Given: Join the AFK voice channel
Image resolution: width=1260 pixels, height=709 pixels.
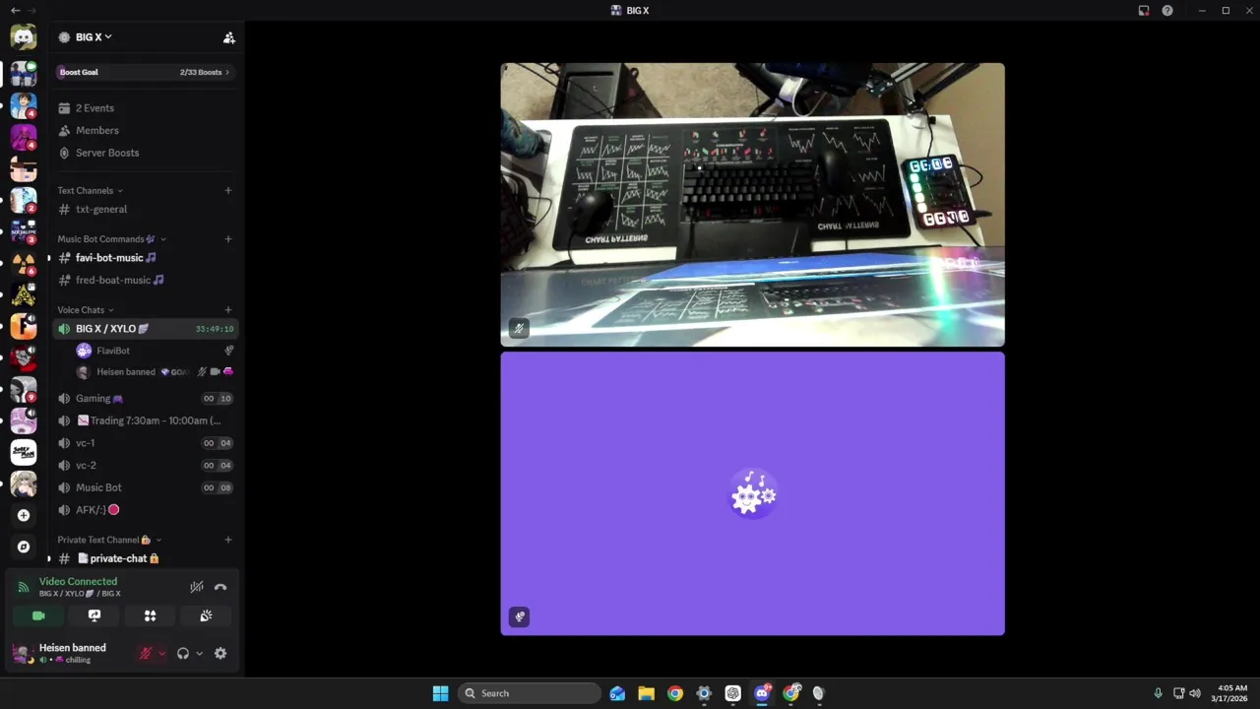Looking at the screenshot, I should click(146, 510).
